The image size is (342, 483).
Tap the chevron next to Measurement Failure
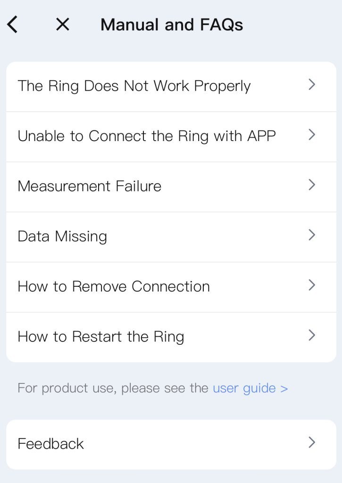tap(312, 185)
